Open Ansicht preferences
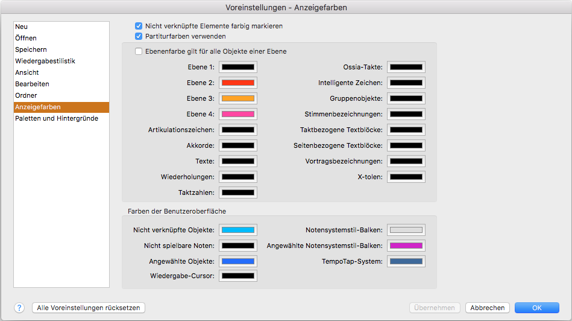The height and width of the screenshot is (321, 572). pyautogui.click(x=61, y=72)
